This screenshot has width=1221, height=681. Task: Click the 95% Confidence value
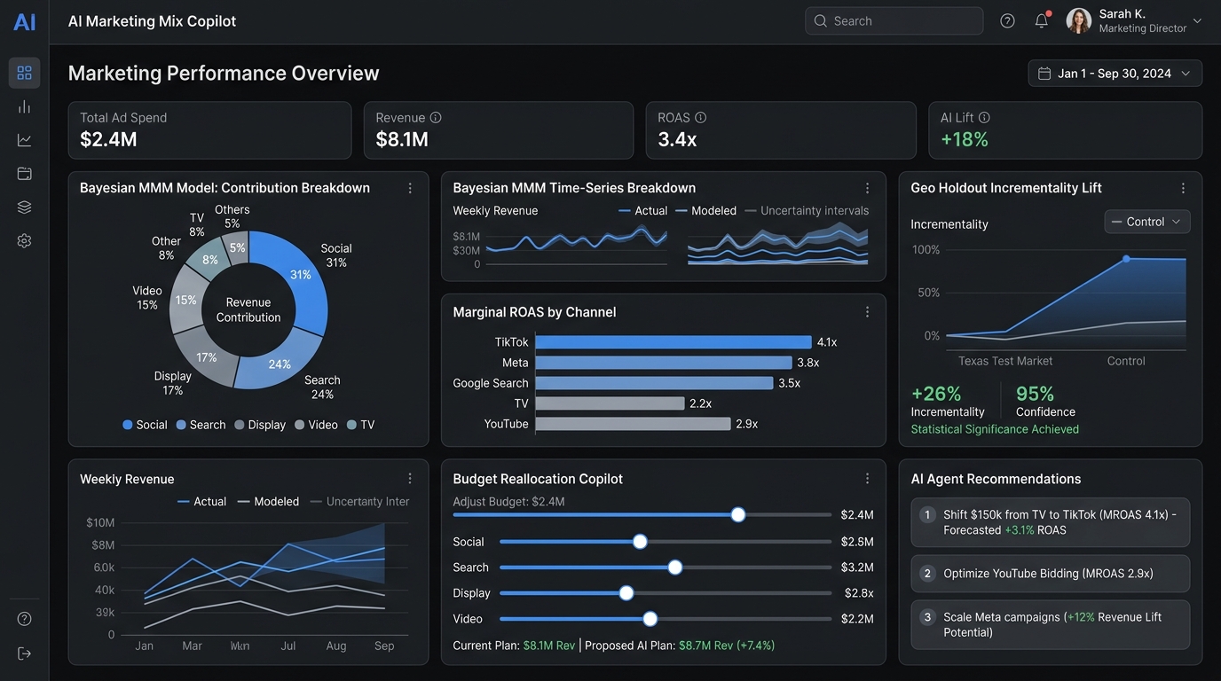click(x=1035, y=394)
